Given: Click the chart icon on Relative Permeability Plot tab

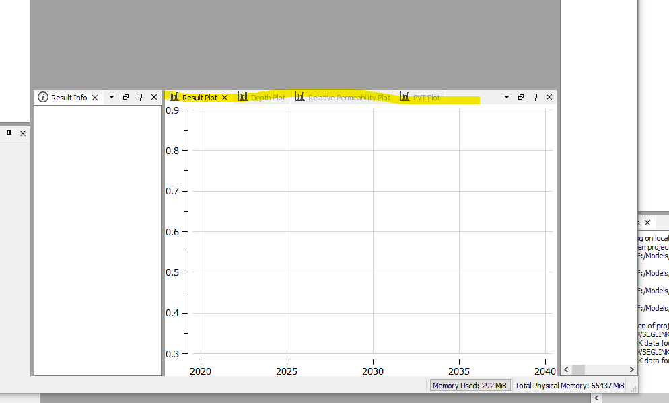Looking at the screenshot, I should 300,97.
